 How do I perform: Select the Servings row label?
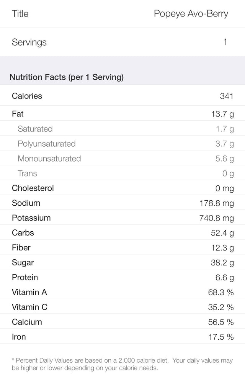pyautogui.click(x=29, y=42)
